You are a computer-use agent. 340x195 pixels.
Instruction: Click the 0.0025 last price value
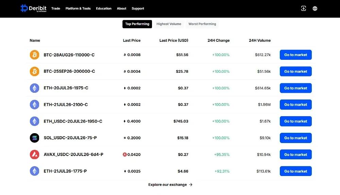pos(134,171)
